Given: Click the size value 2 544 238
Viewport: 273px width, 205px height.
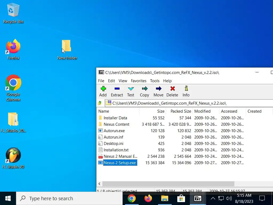Looking at the screenshot, I should 156,156.
